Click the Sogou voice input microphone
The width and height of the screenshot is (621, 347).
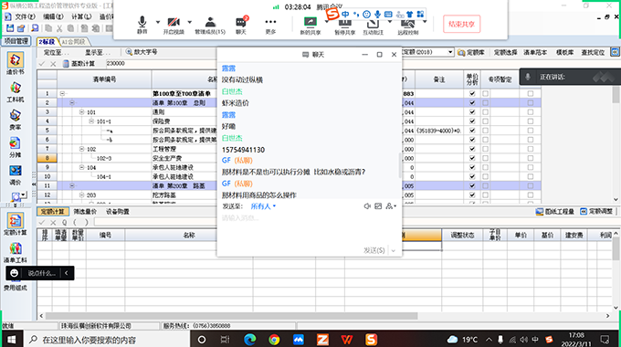click(x=377, y=15)
